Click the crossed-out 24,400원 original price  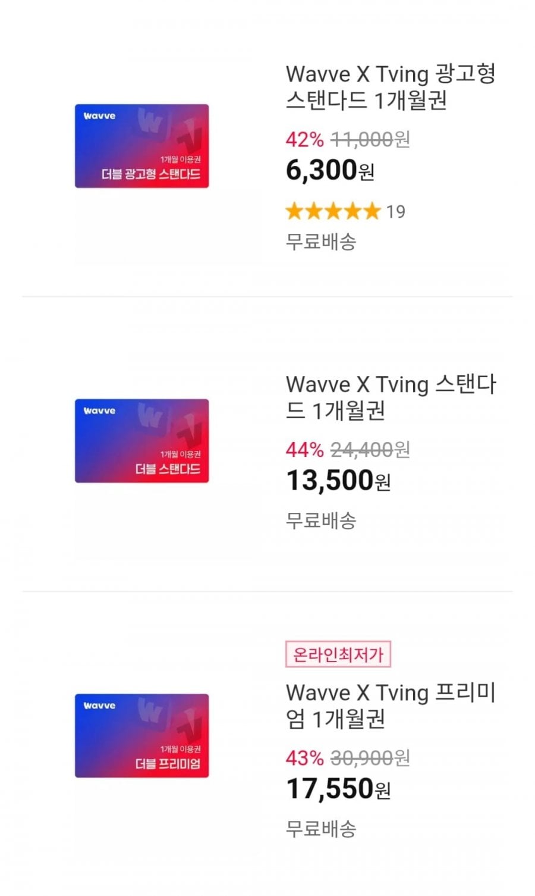pyautogui.click(x=370, y=450)
